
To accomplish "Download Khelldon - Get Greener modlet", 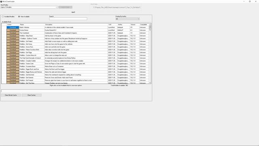I will coord(13,77).
